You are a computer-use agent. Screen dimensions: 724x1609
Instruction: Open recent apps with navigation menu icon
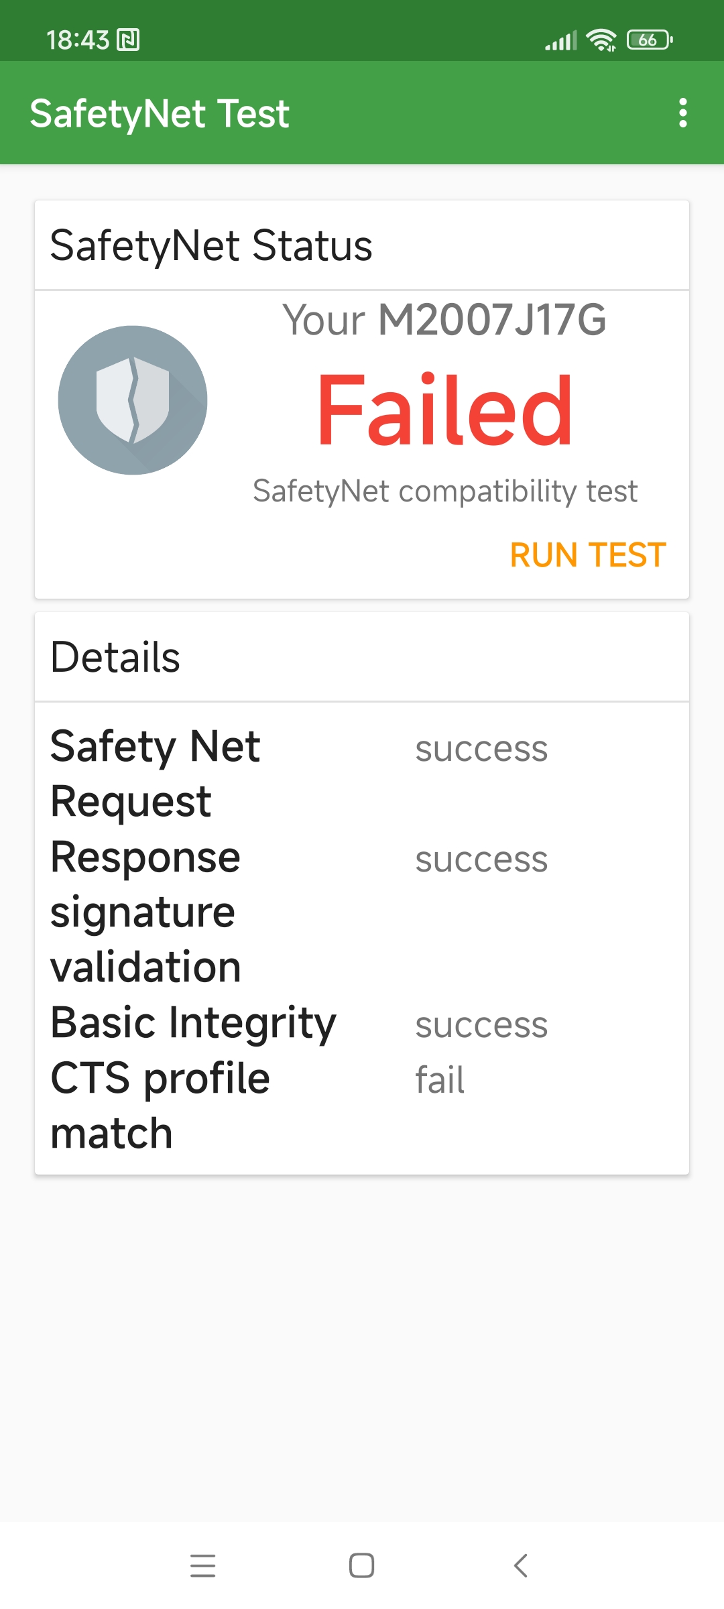[x=202, y=1565]
